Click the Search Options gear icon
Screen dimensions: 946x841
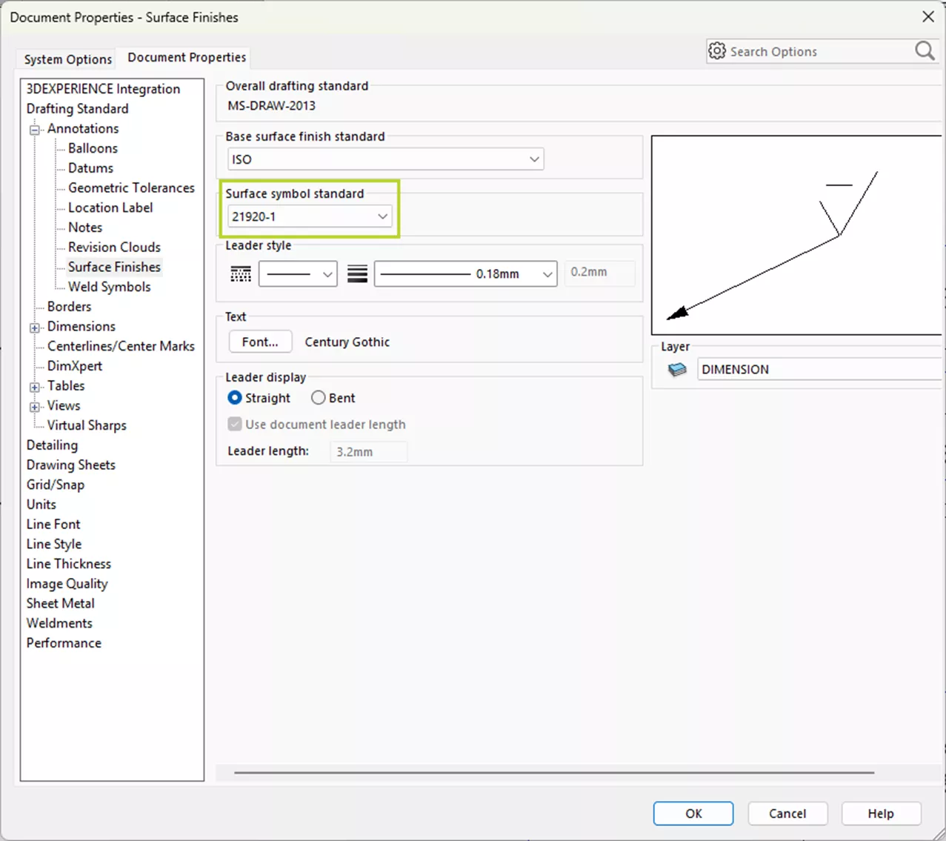(716, 50)
